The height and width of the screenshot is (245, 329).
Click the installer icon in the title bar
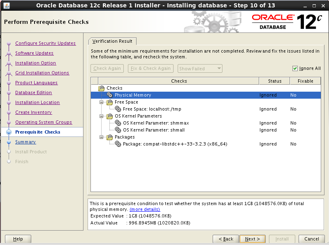coord(6,5)
